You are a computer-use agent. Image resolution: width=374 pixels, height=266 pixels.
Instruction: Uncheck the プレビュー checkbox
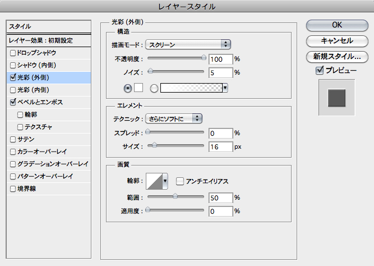(320, 70)
